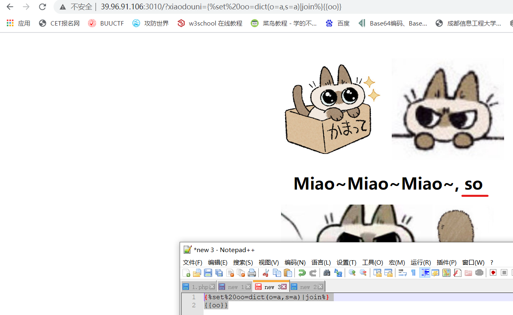Cut selection with the scissors icon
The width and height of the screenshot is (513, 315).
pos(266,273)
